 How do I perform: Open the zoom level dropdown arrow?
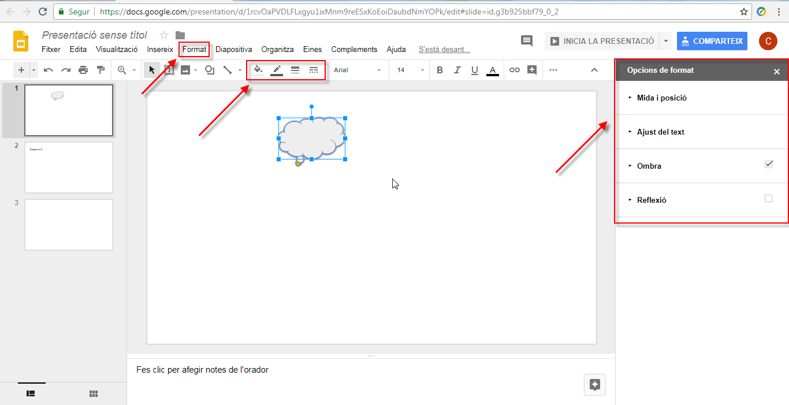pos(134,70)
